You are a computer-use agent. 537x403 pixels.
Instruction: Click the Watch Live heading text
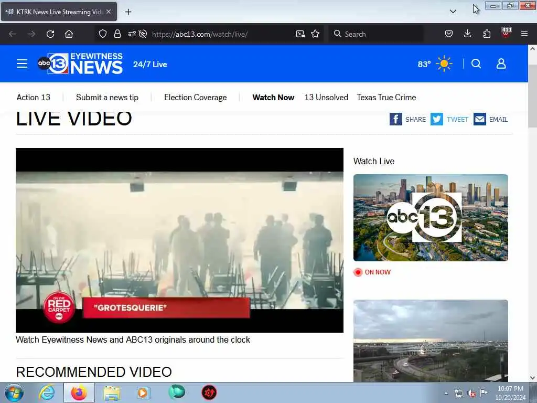click(374, 161)
